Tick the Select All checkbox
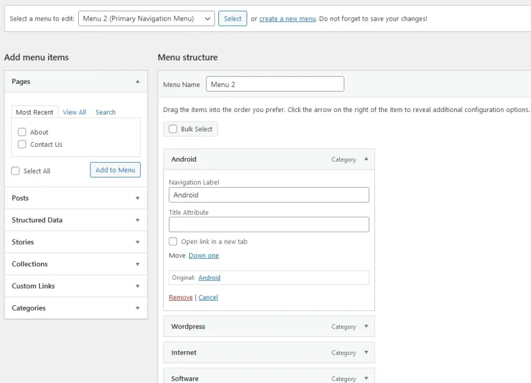The image size is (531, 383). point(16,171)
